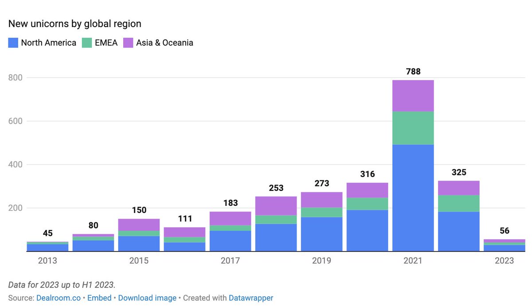The image size is (532, 307).
Task: Click the note Data for 2023 up to H1 2023
Action: 62,284
